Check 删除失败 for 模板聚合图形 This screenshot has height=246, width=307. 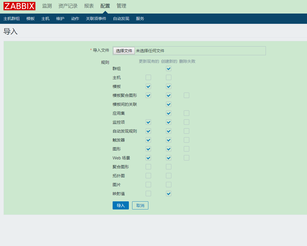186,95
